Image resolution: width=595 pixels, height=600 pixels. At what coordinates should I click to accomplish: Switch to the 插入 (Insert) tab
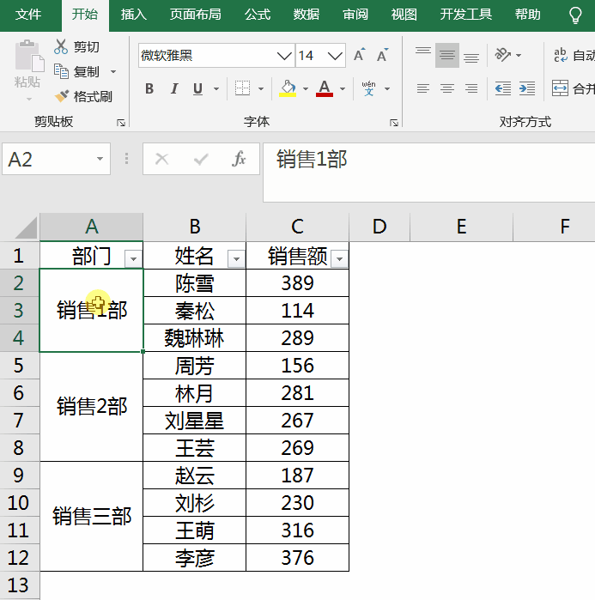[134, 15]
